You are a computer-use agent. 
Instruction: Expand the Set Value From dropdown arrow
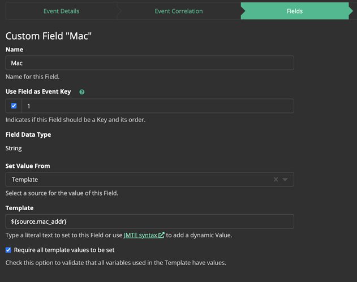pyautogui.click(x=285, y=179)
